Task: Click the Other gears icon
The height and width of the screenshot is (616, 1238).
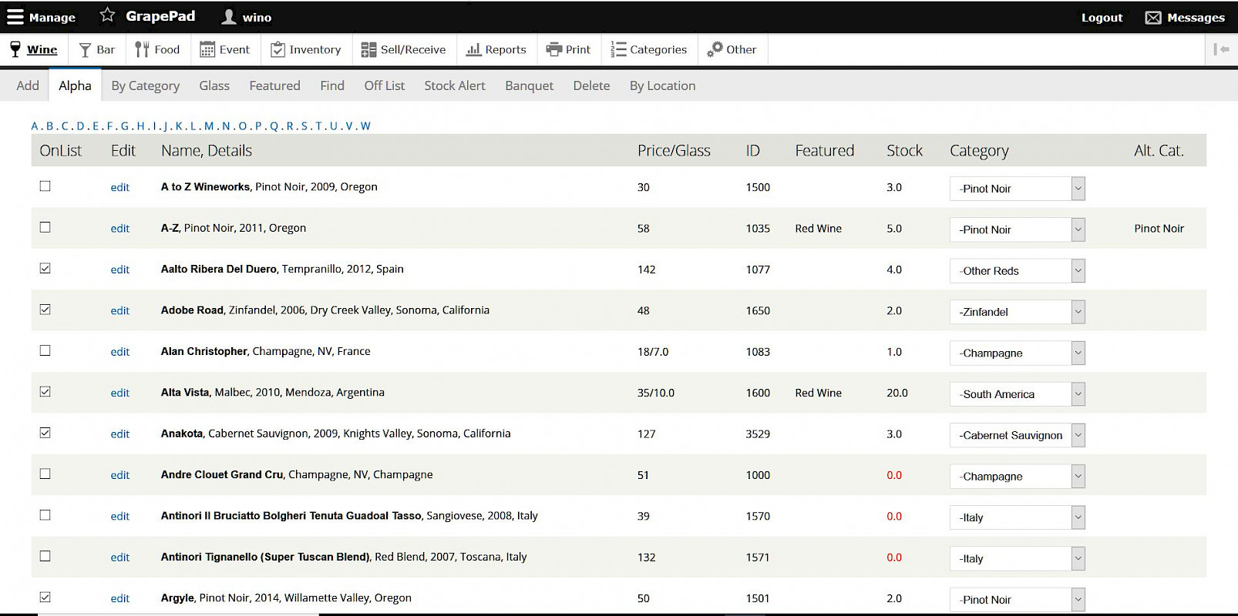Action: [x=715, y=49]
